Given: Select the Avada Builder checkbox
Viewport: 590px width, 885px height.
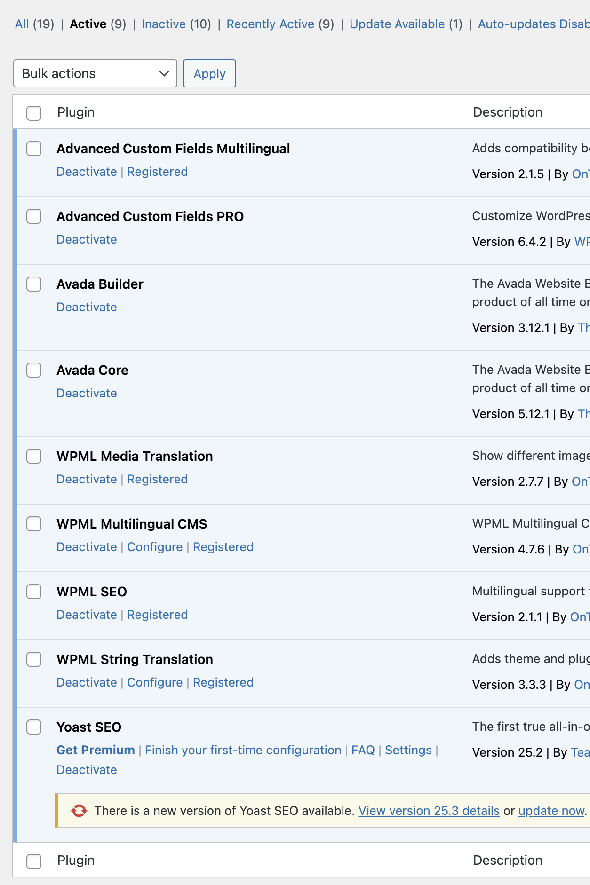Looking at the screenshot, I should [34, 284].
